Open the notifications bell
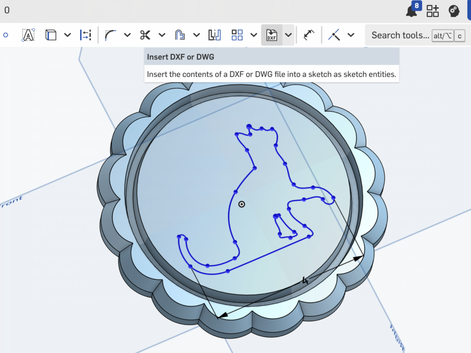This screenshot has width=471, height=353. 412,11
